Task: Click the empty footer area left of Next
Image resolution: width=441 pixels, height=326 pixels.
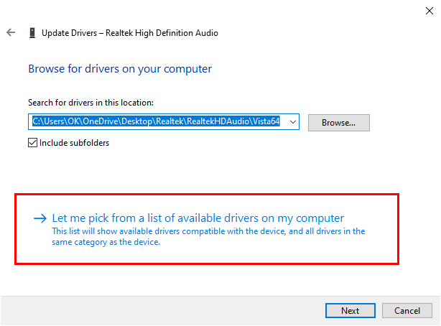Action: (158, 310)
